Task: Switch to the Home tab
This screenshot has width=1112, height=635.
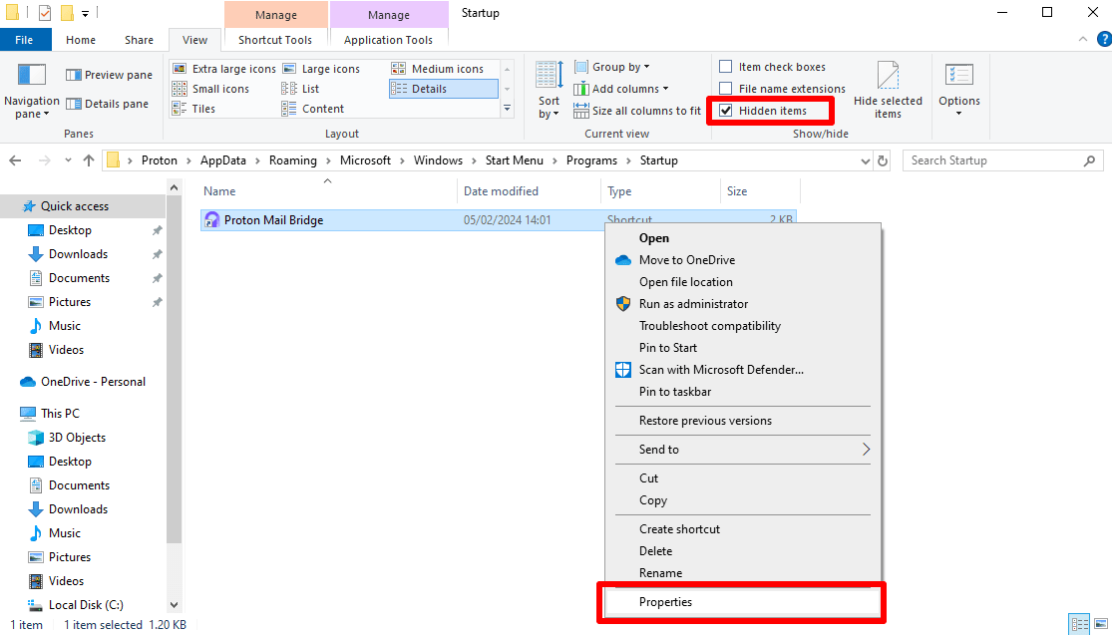Action: (x=80, y=40)
